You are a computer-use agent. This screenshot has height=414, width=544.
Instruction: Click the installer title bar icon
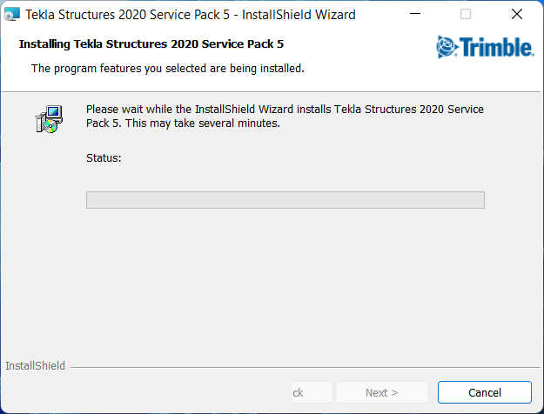point(12,14)
